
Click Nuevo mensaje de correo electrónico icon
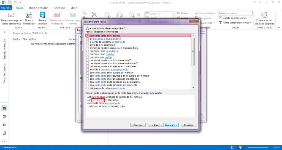click(x=11, y=15)
